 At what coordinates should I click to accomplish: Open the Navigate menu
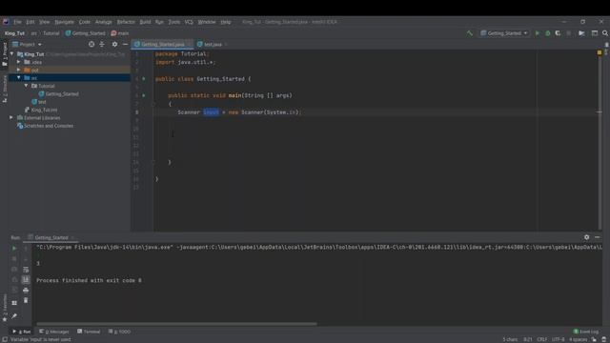click(64, 22)
